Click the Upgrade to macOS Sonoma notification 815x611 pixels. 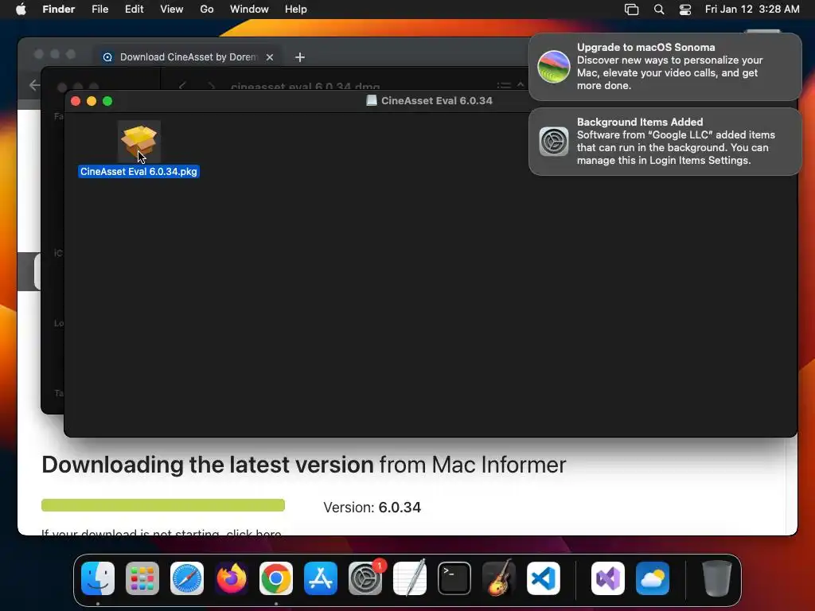point(665,67)
